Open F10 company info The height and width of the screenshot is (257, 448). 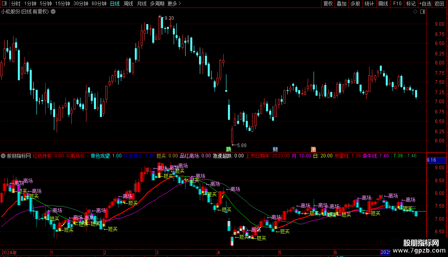(397, 4)
